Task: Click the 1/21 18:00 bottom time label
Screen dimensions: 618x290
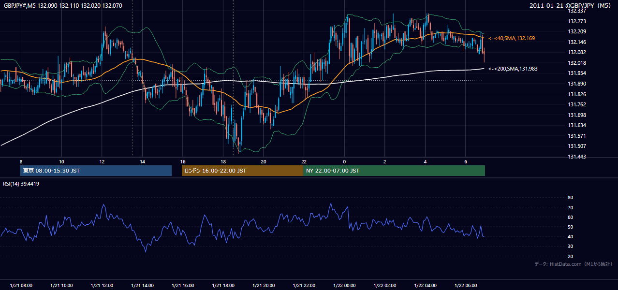Action: (223, 286)
